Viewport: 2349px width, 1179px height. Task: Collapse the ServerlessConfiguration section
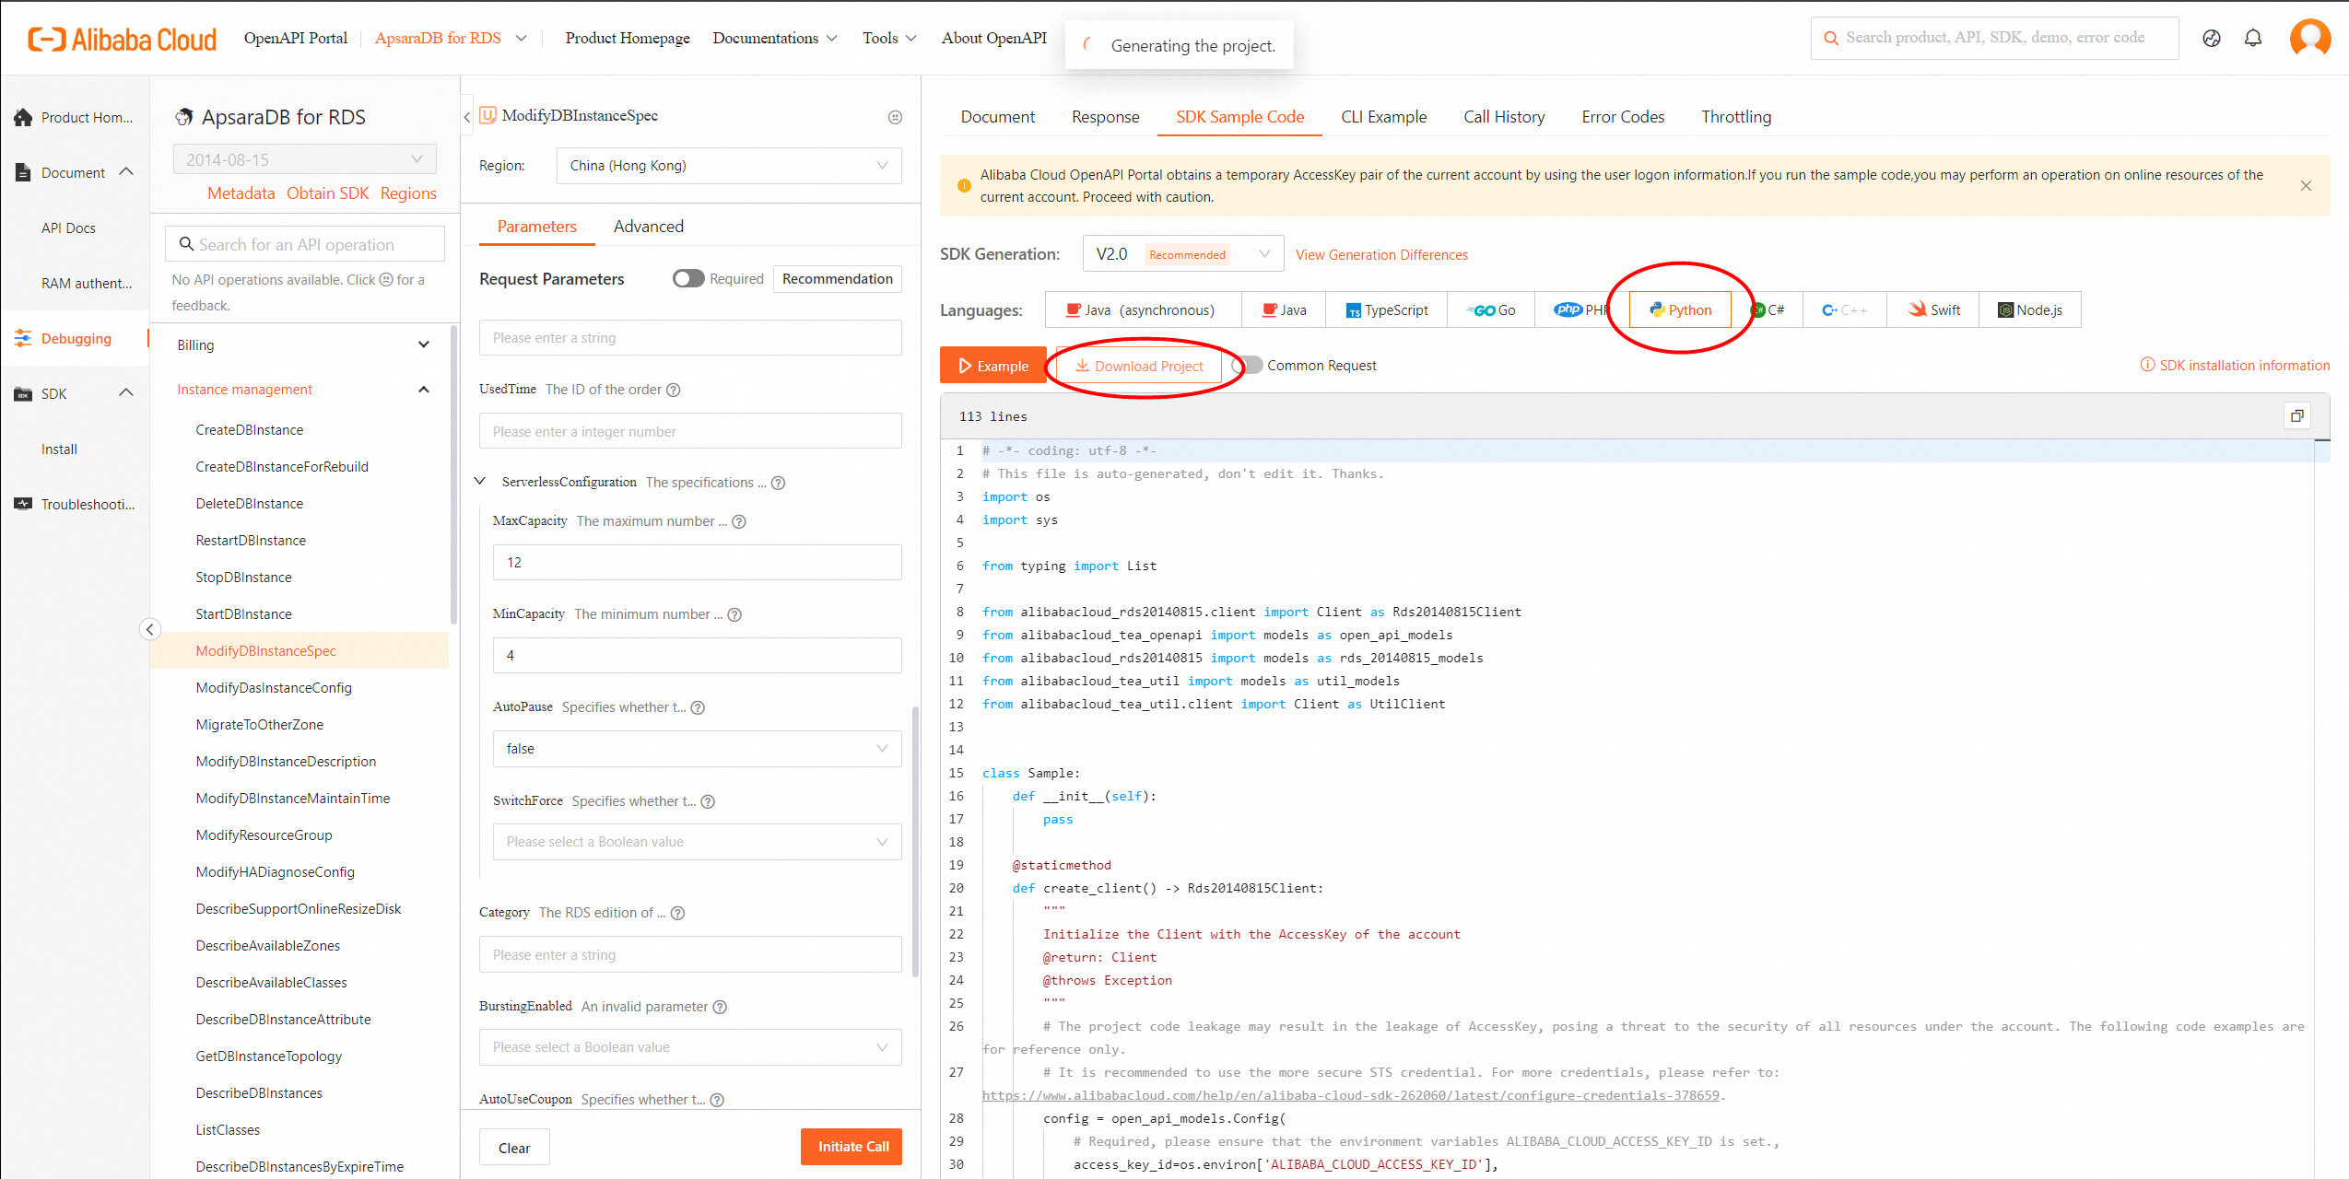coord(480,482)
